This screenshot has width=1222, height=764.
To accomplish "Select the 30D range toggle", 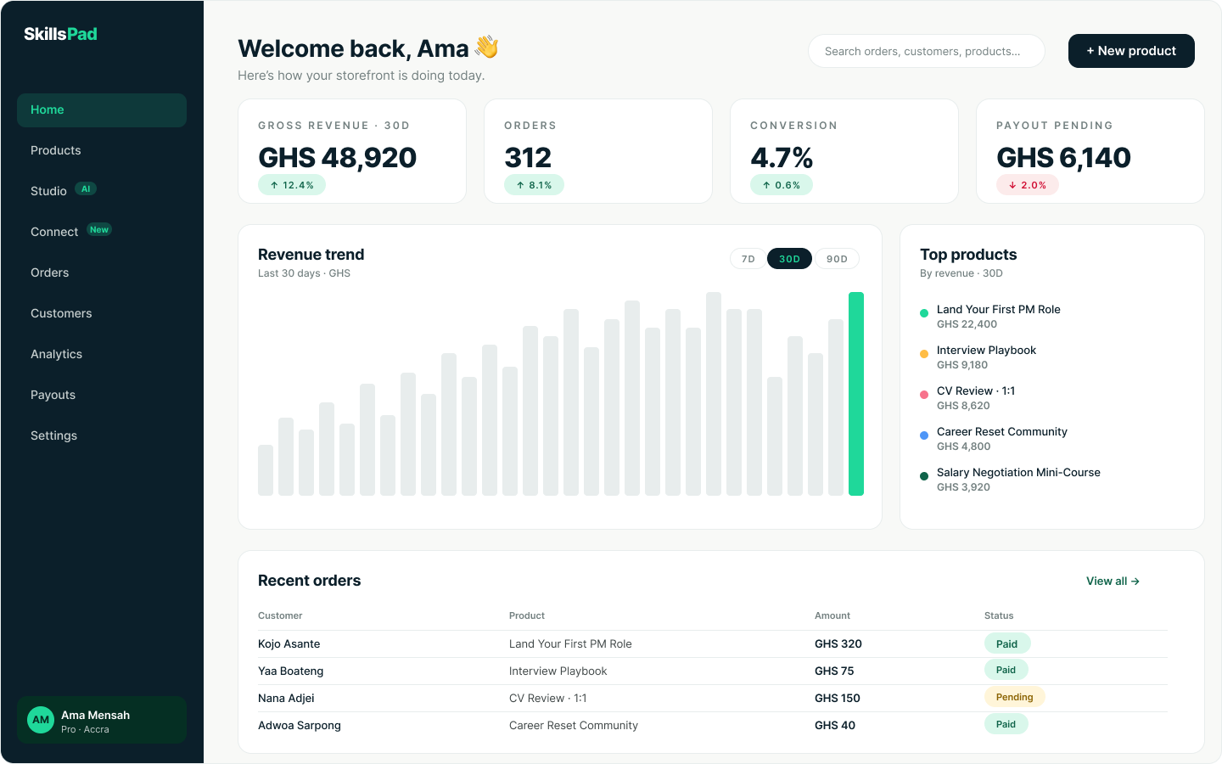I will (789, 259).
